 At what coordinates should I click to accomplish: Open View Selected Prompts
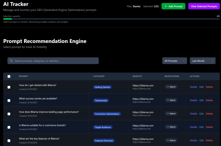[203, 6]
